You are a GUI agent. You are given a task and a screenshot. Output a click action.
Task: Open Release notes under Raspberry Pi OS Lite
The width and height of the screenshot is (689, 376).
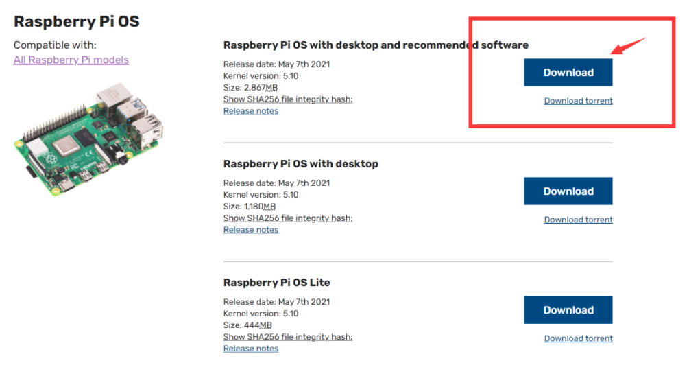pos(251,349)
